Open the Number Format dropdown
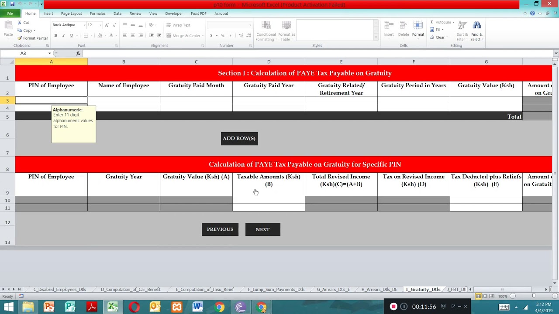This screenshot has height=314, width=559. point(250,25)
